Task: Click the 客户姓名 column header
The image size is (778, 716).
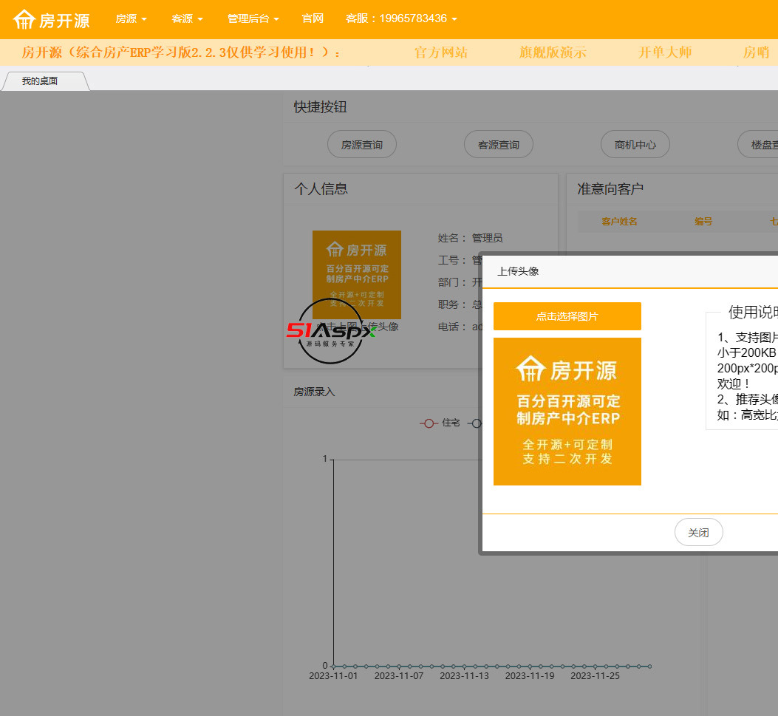Action: coord(619,222)
